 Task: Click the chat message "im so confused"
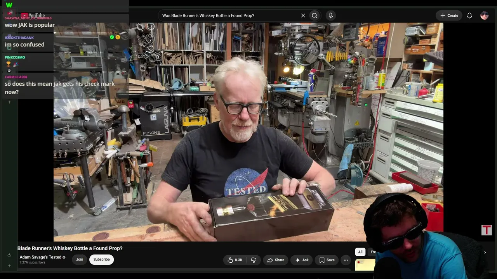24,45
